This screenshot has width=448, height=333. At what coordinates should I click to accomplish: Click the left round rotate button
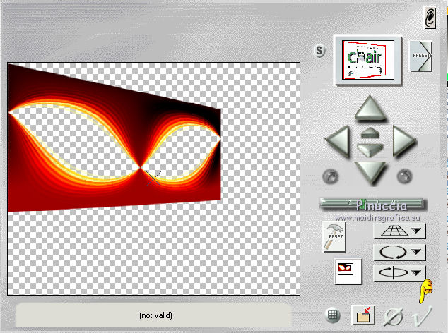click(331, 176)
